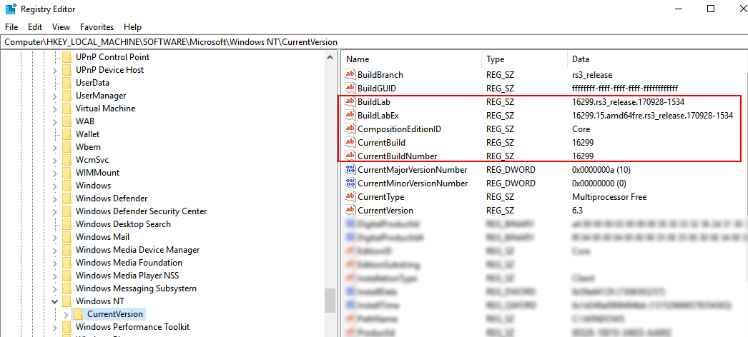Select the Virtual Machine folder icon
This screenshot has height=337, width=748.
click(67, 109)
